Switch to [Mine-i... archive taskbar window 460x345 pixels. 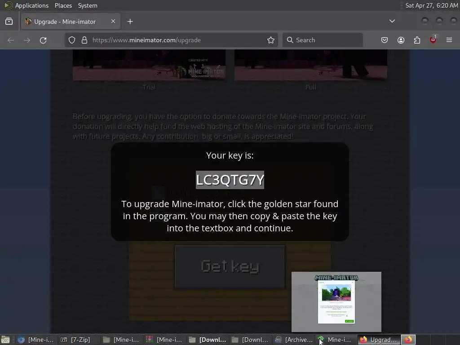click(164, 340)
